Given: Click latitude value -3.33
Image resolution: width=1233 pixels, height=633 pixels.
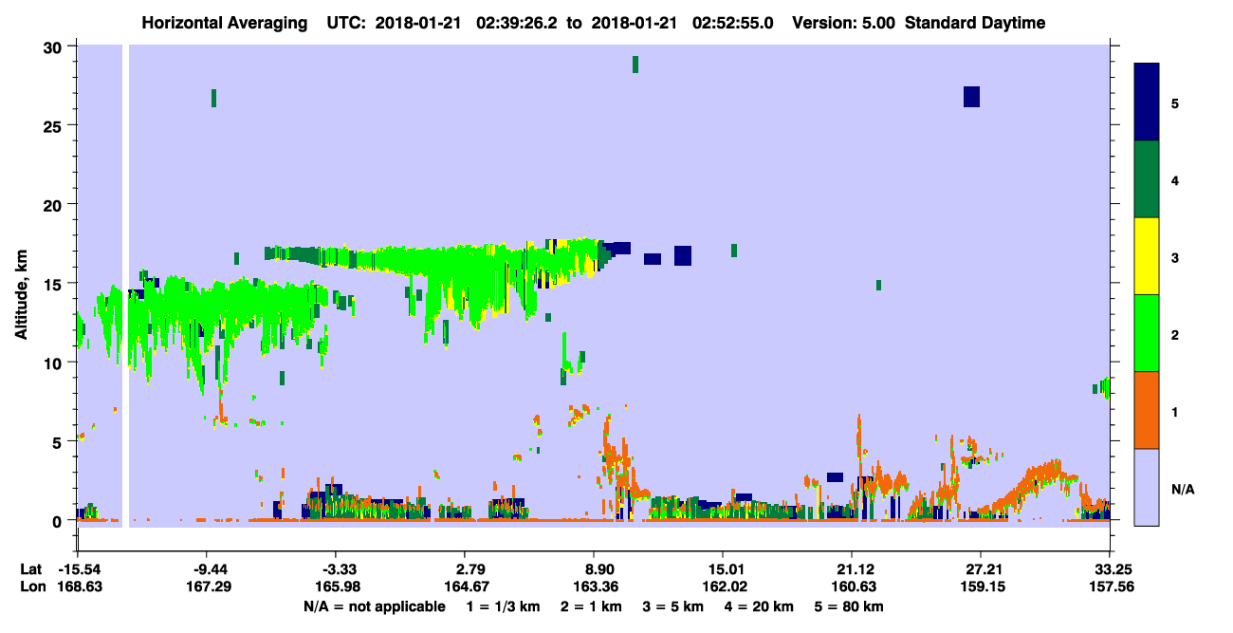Looking at the screenshot, I should pyautogui.click(x=337, y=569).
